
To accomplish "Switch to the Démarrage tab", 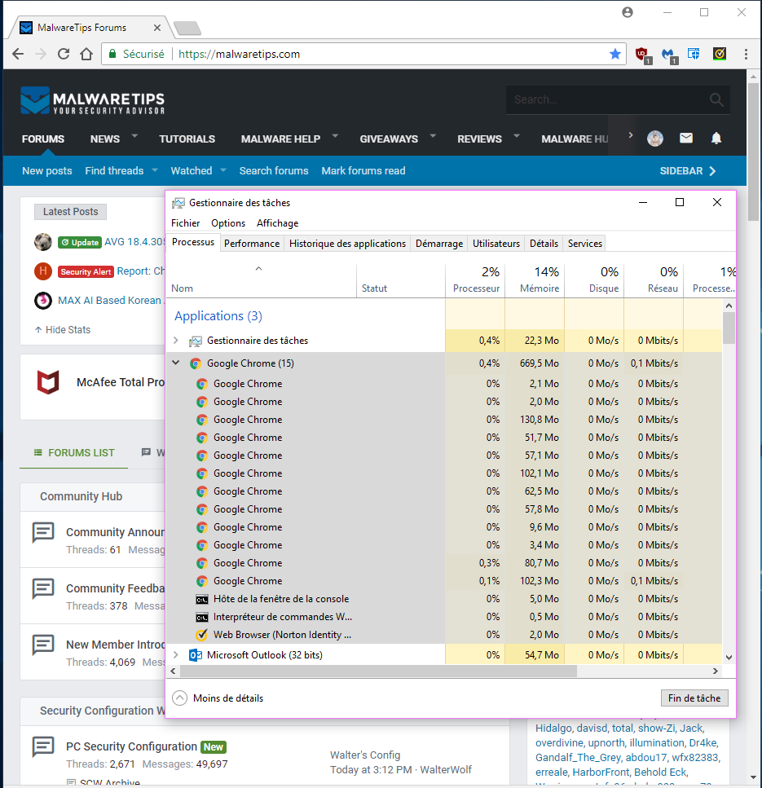I will coord(439,243).
